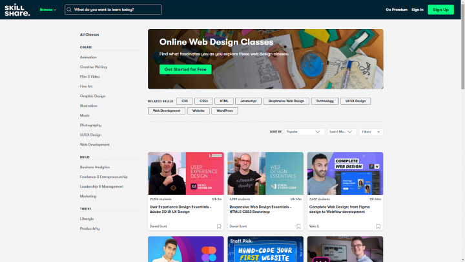Click the Sign Up button

pyautogui.click(x=440, y=10)
